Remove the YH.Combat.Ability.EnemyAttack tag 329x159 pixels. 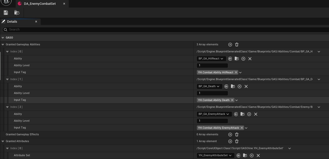coord(242,128)
